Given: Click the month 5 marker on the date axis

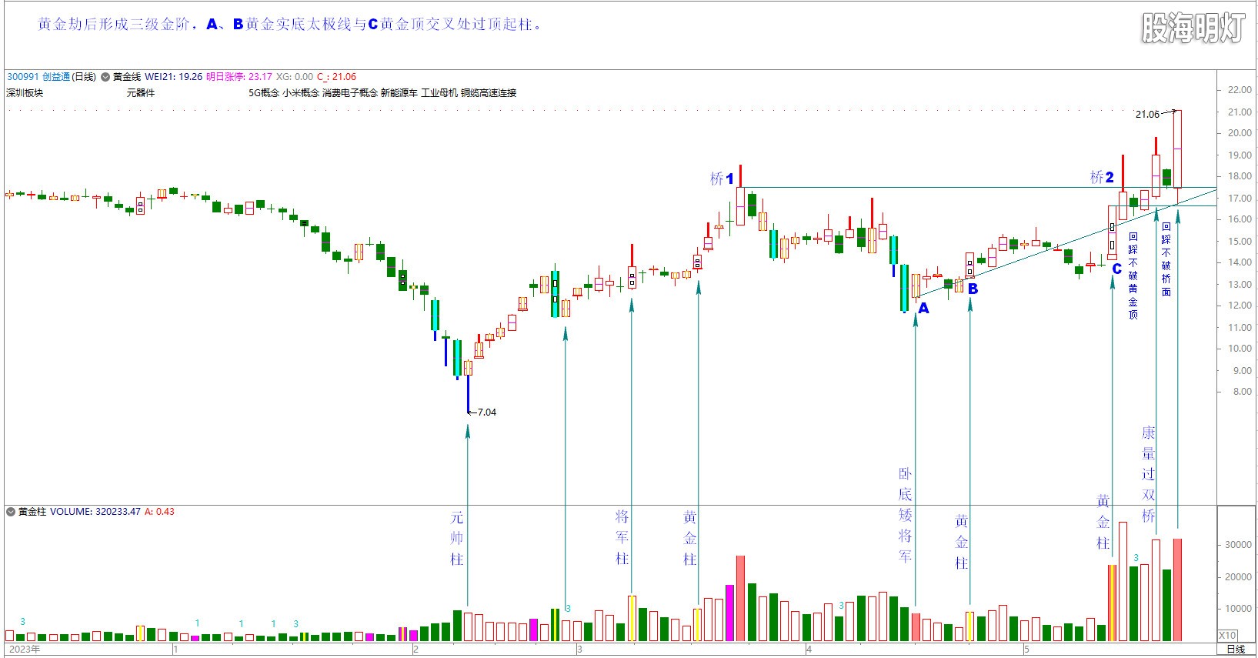Looking at the screenshot, I should pyautogui.click(x=1026, y=650).
